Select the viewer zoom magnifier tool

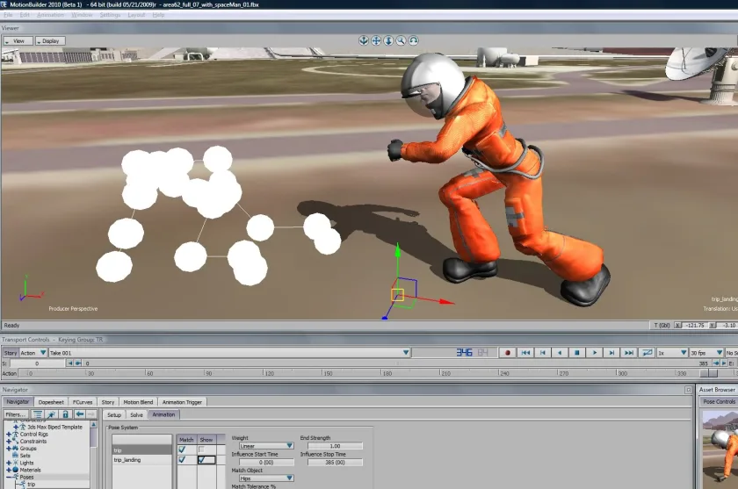(x=401, y=41)
